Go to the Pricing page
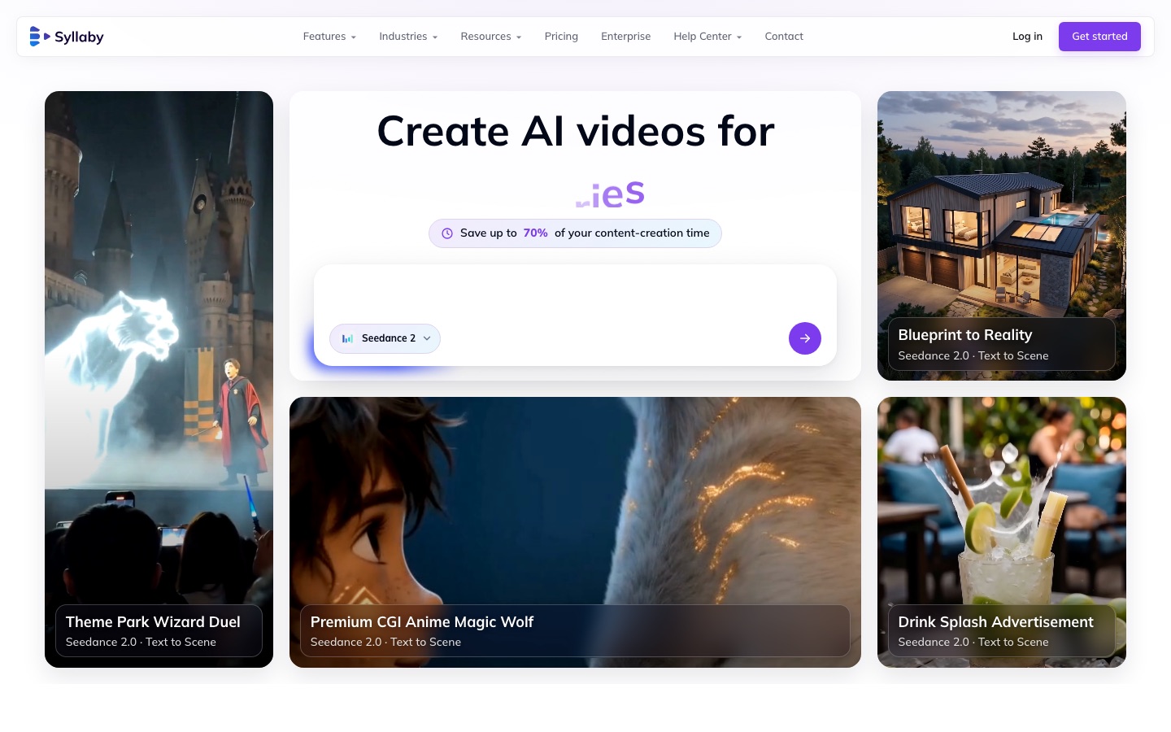The image size is (1171, 732). click(x=561, y=37)
